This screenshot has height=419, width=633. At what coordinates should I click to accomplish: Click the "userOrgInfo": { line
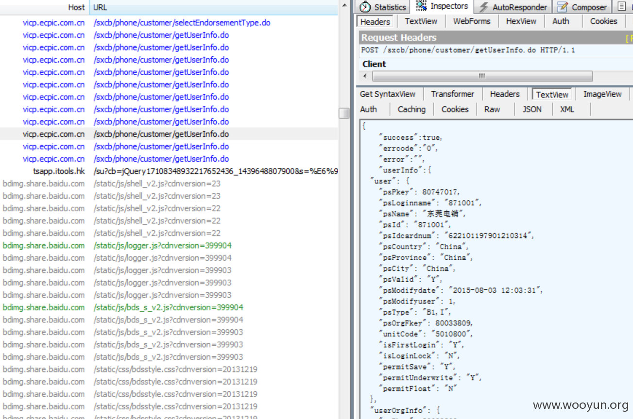click(x=405, y=410)
